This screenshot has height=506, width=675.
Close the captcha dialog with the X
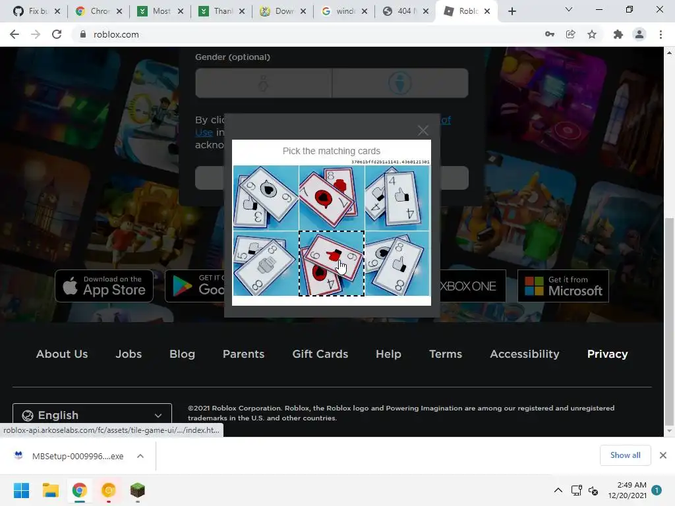pyautogui.click(x=423, y=130)
